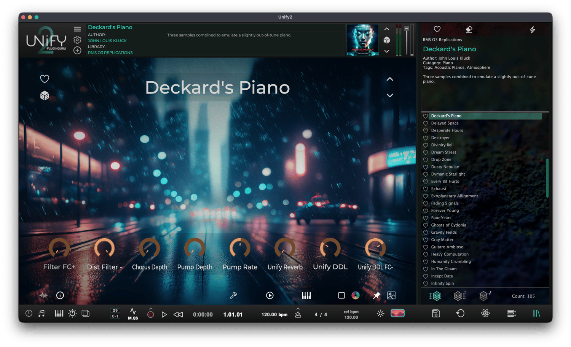Click the wrench icon under the macro knobs
The width and height of the screenshot is (571, 347).
(x=233, y=295)
